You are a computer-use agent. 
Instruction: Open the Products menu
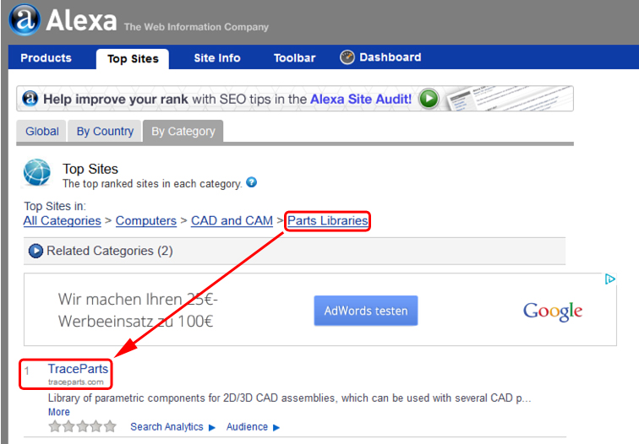click(x=46, y=57)
